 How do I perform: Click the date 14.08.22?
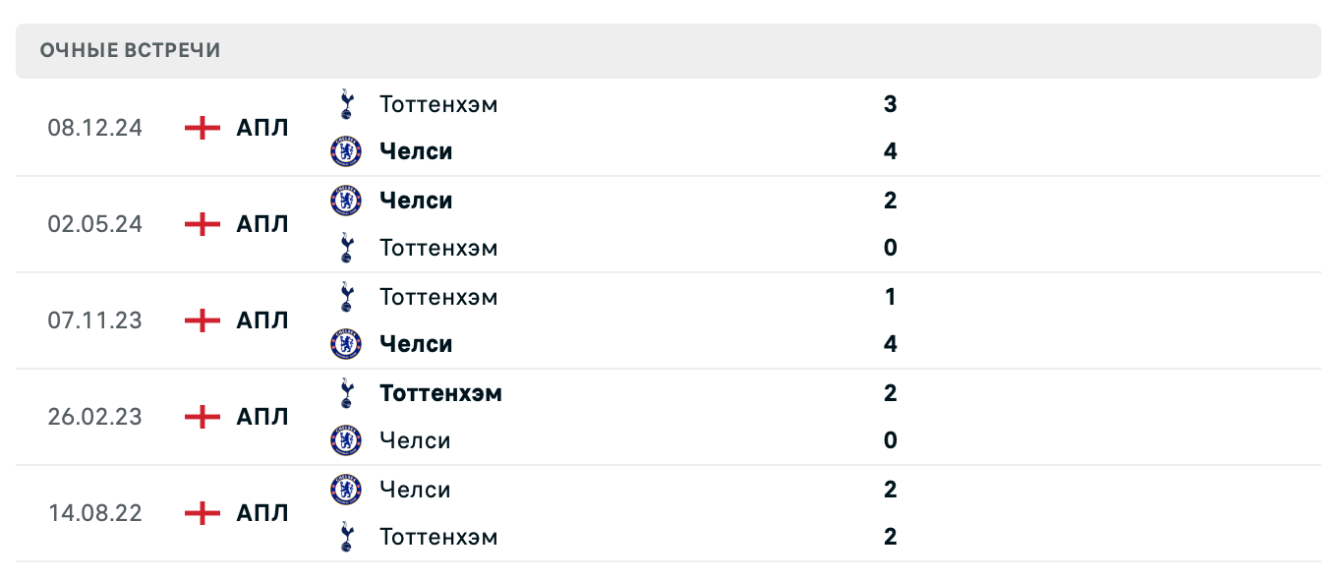click(94, 513)
